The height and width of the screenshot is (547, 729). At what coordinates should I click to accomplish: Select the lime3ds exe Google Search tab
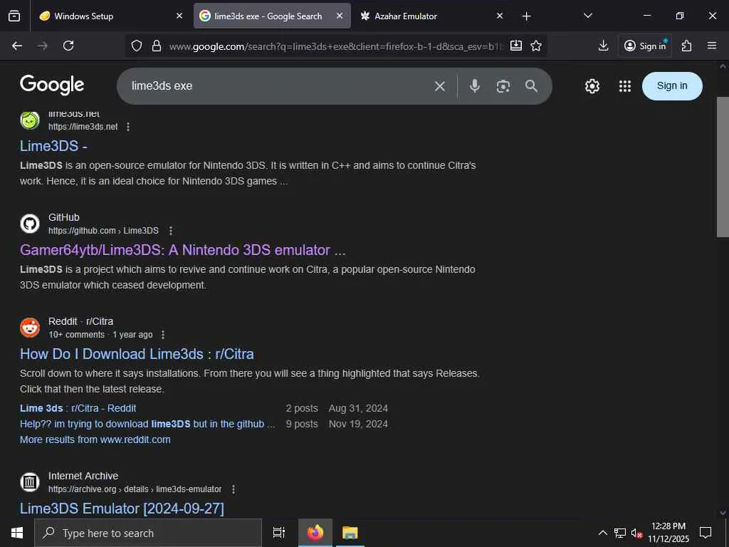(272, 16)
